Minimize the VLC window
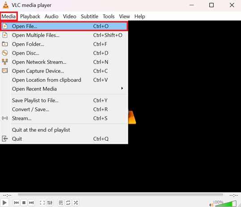The height and width of the screenshot is (207, 241). click(x=191, y=5)
